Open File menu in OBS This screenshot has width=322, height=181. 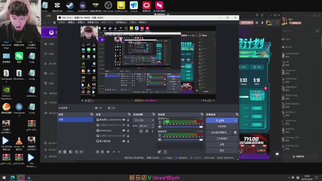click(x=62, y=23)
